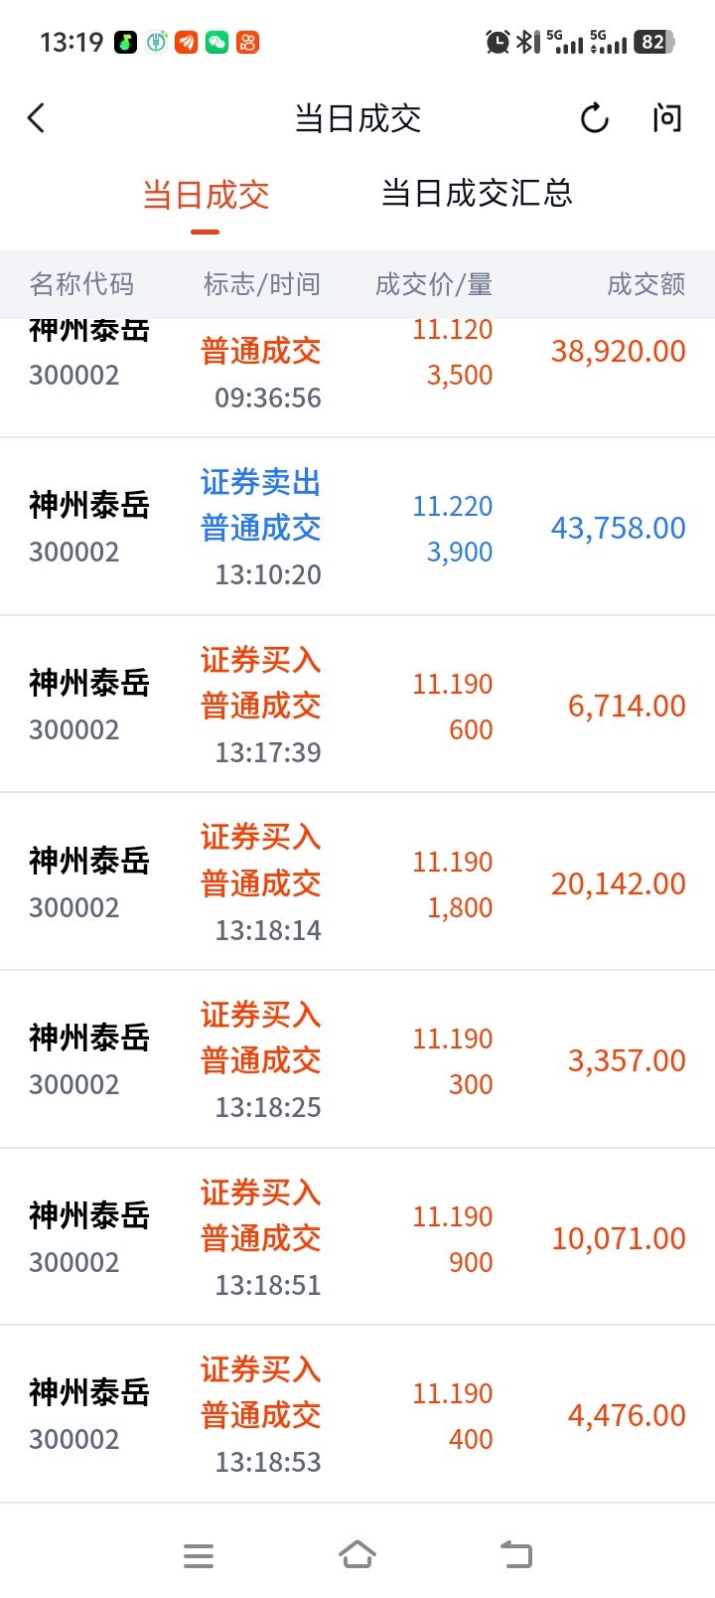
Task: Open the 问 help icon
Action: click(x=667, y=118)
